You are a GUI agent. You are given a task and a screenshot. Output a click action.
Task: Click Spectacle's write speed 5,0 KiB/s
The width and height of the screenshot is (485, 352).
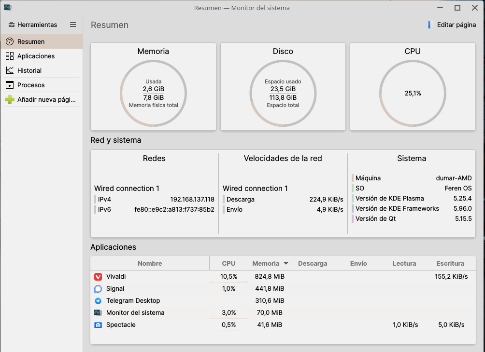[451, 325]
